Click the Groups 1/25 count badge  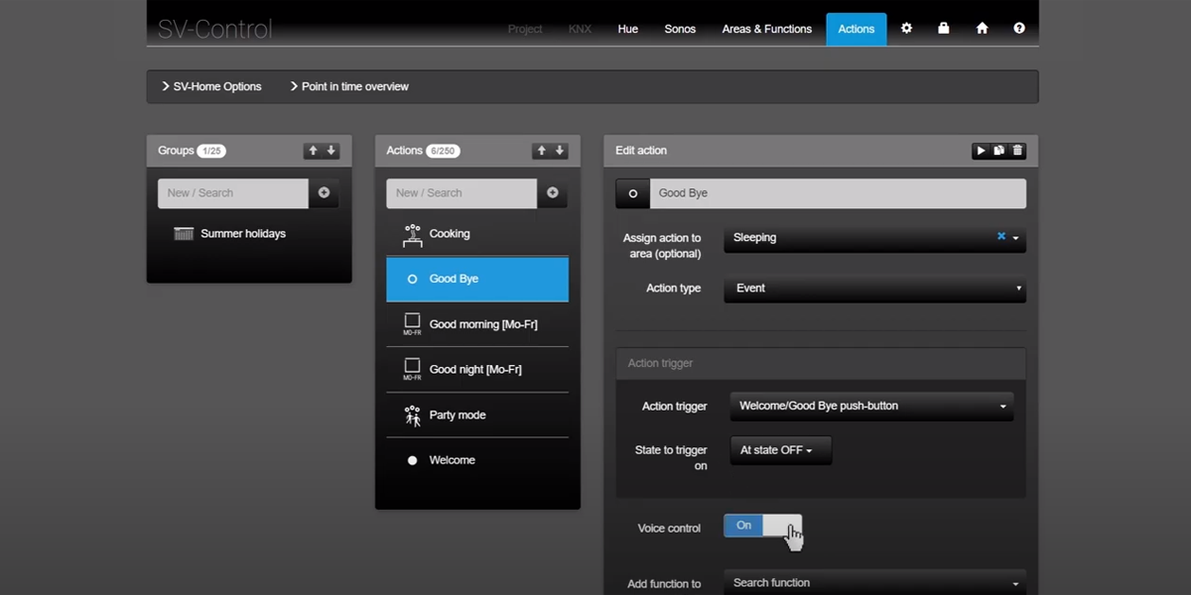pyautogui.click(x=211, y=151)
